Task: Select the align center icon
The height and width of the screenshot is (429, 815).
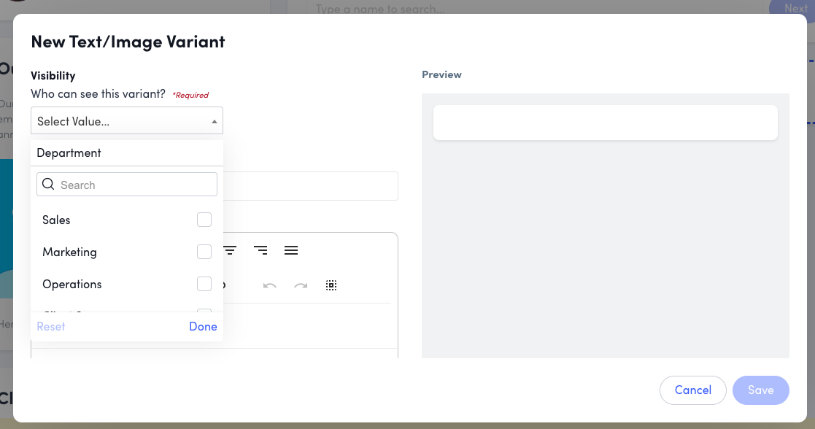Action: pos(230,250)
